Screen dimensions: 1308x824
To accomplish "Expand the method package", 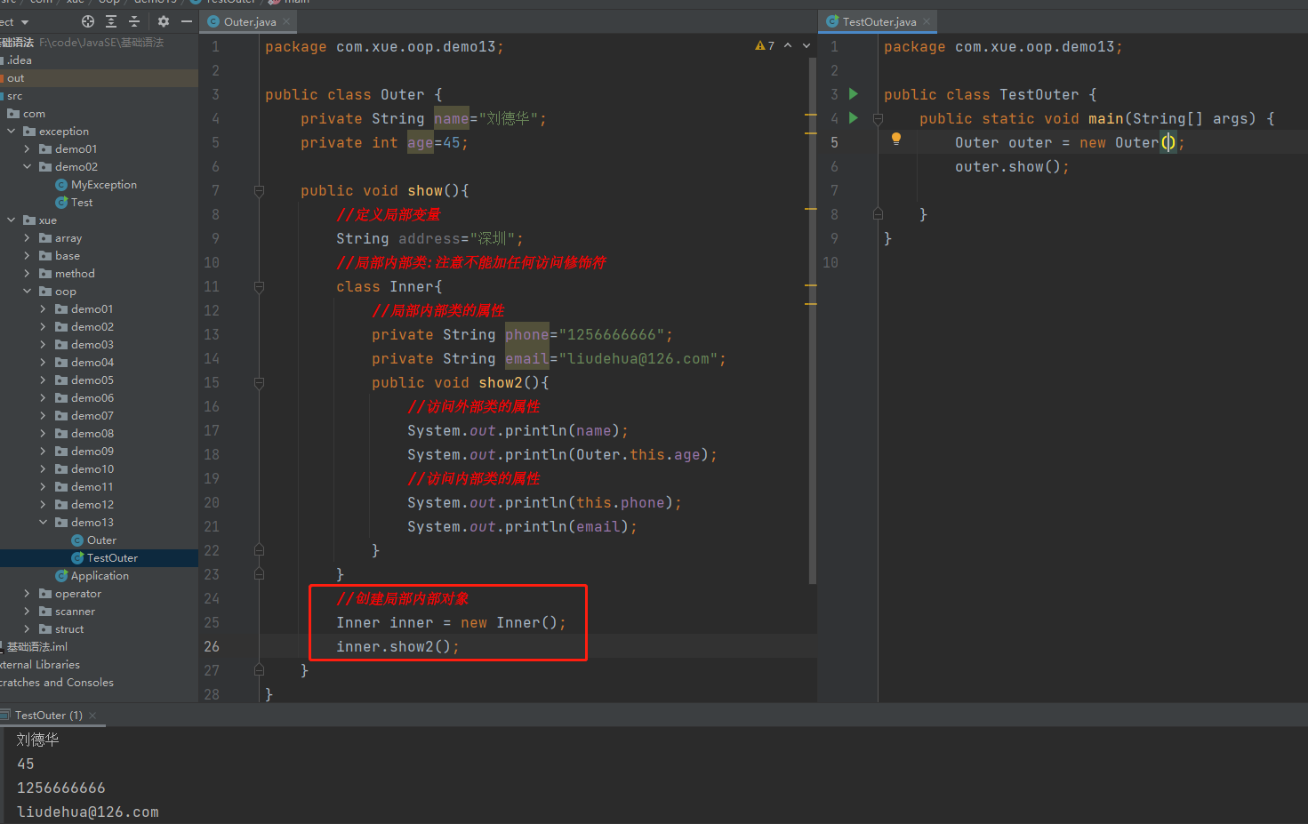I will [27, 274].
